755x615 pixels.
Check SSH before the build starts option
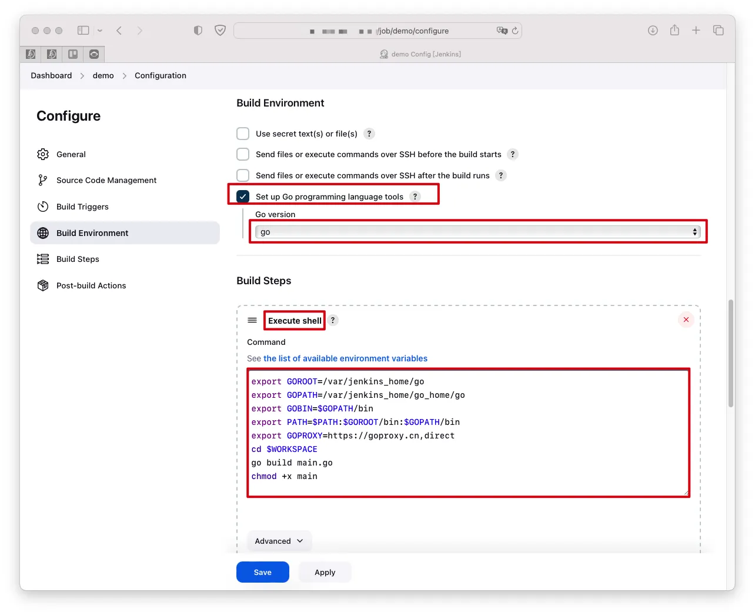[243, 154]
